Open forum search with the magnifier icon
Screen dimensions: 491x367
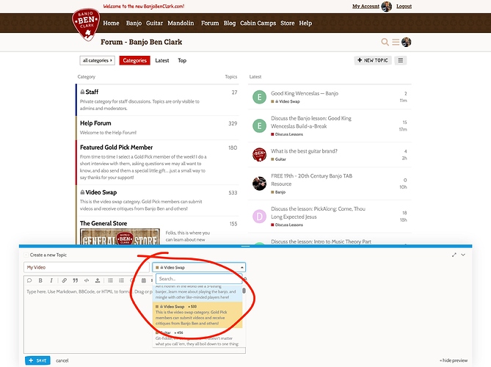point(385,43)
